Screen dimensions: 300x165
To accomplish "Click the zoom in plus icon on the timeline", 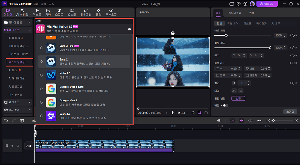I will tap(297, 120).
